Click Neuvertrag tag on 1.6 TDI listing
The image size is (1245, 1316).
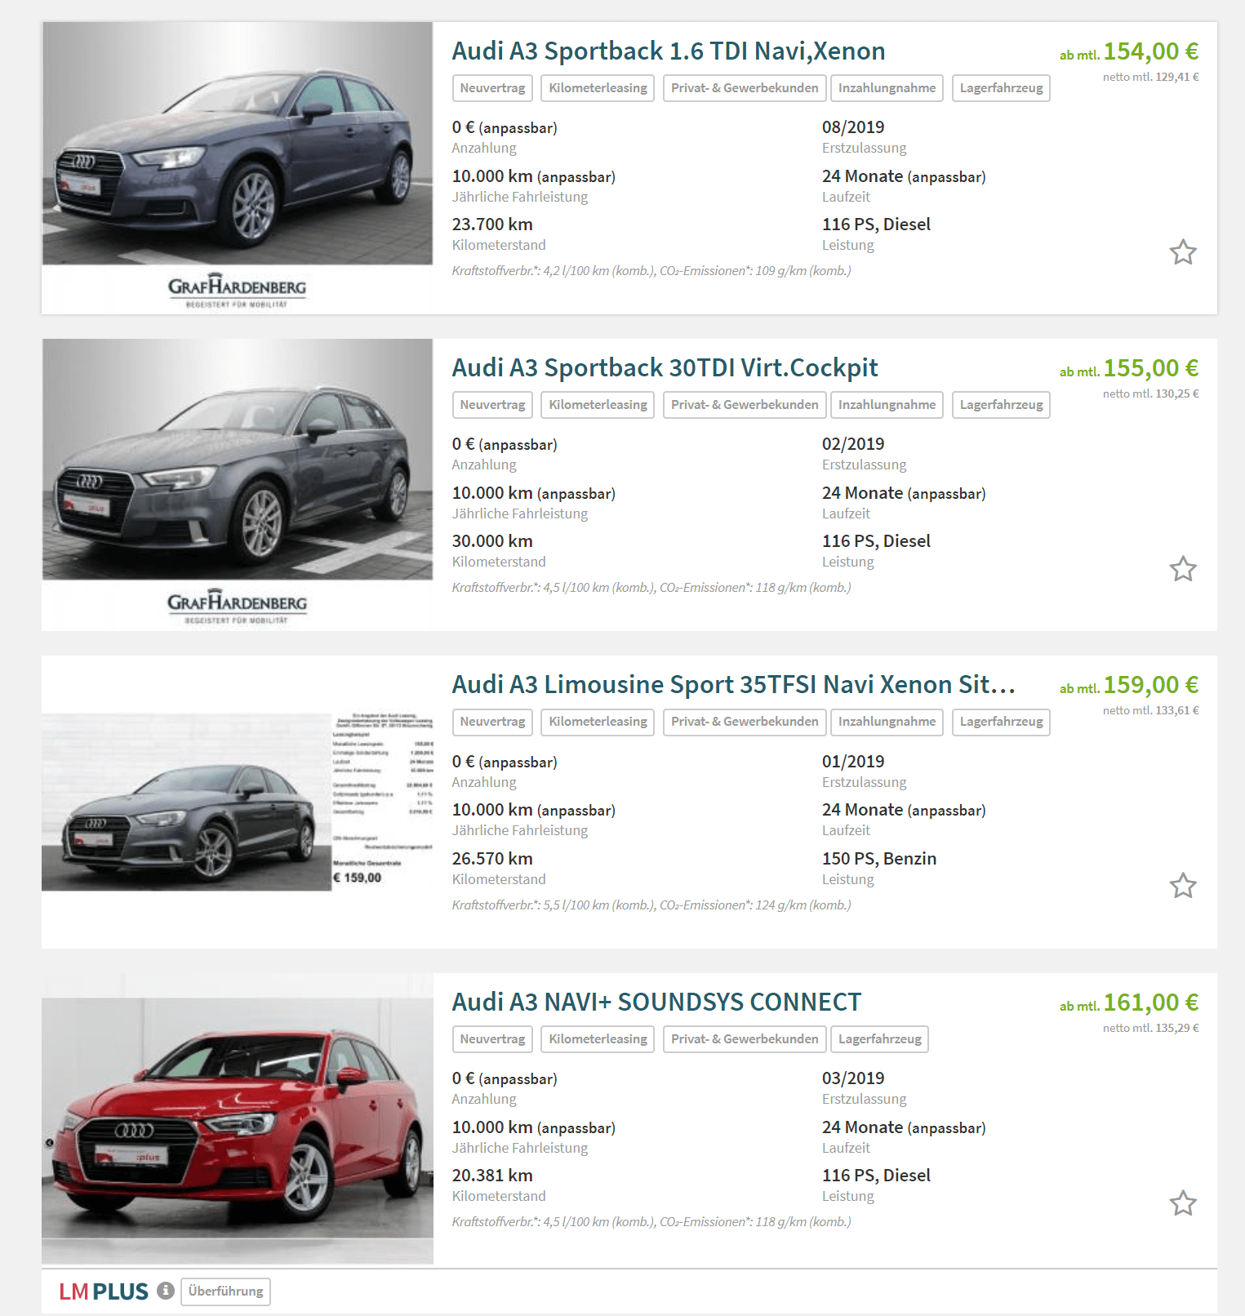[492, 88]
